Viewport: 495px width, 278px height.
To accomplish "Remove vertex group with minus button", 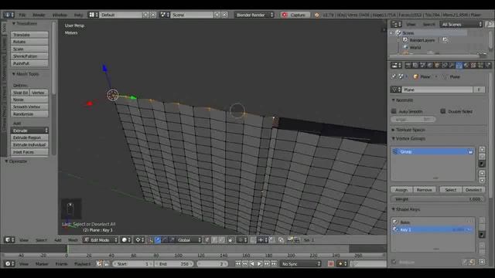I will click(x=482, y=157).
